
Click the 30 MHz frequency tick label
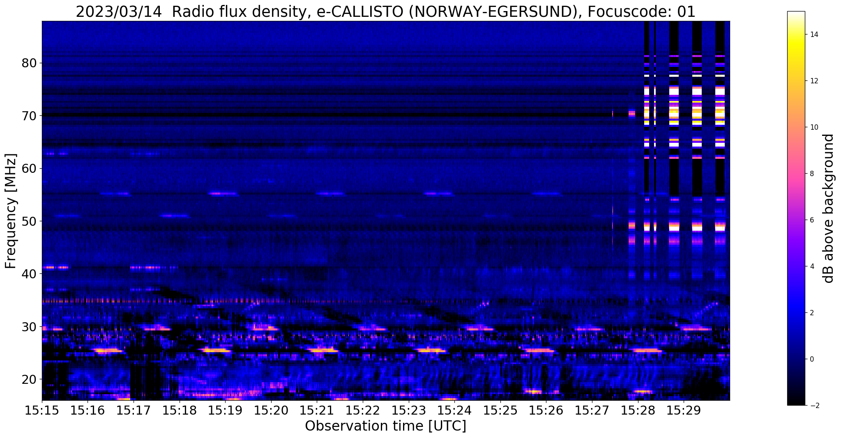tap(29, 327)
